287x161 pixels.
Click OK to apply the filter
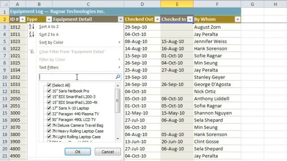tap(78, 152)
